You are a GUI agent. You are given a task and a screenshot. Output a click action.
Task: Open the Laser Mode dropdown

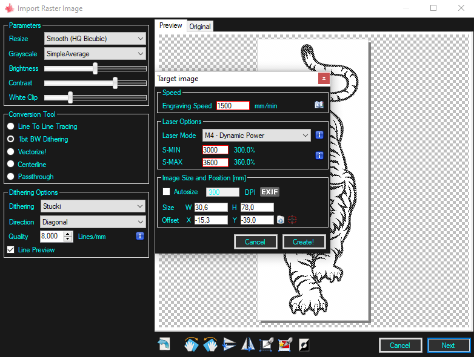click(x=256, y=136)
